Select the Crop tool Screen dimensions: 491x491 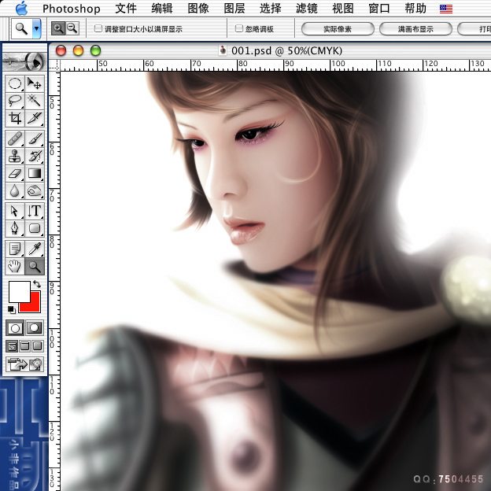point(15,118)
